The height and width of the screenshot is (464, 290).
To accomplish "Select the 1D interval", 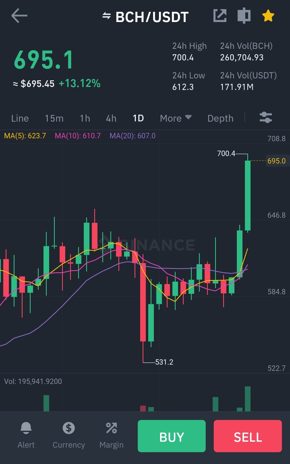I will point(138,118).
